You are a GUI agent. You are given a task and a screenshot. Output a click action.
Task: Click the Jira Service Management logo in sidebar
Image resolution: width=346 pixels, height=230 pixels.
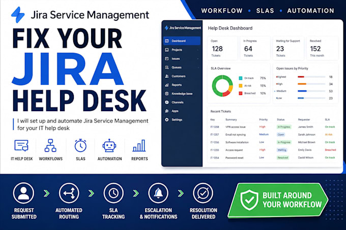click(x=183, y=28)
